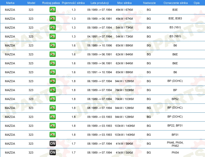Screen dimensions: 205x157
Task: Click the diesel ON icon in the PN54-only row
Action: point(52,153)
